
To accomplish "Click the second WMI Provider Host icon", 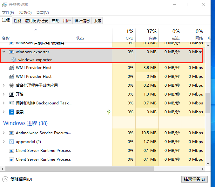I will (x=11, y=77).
